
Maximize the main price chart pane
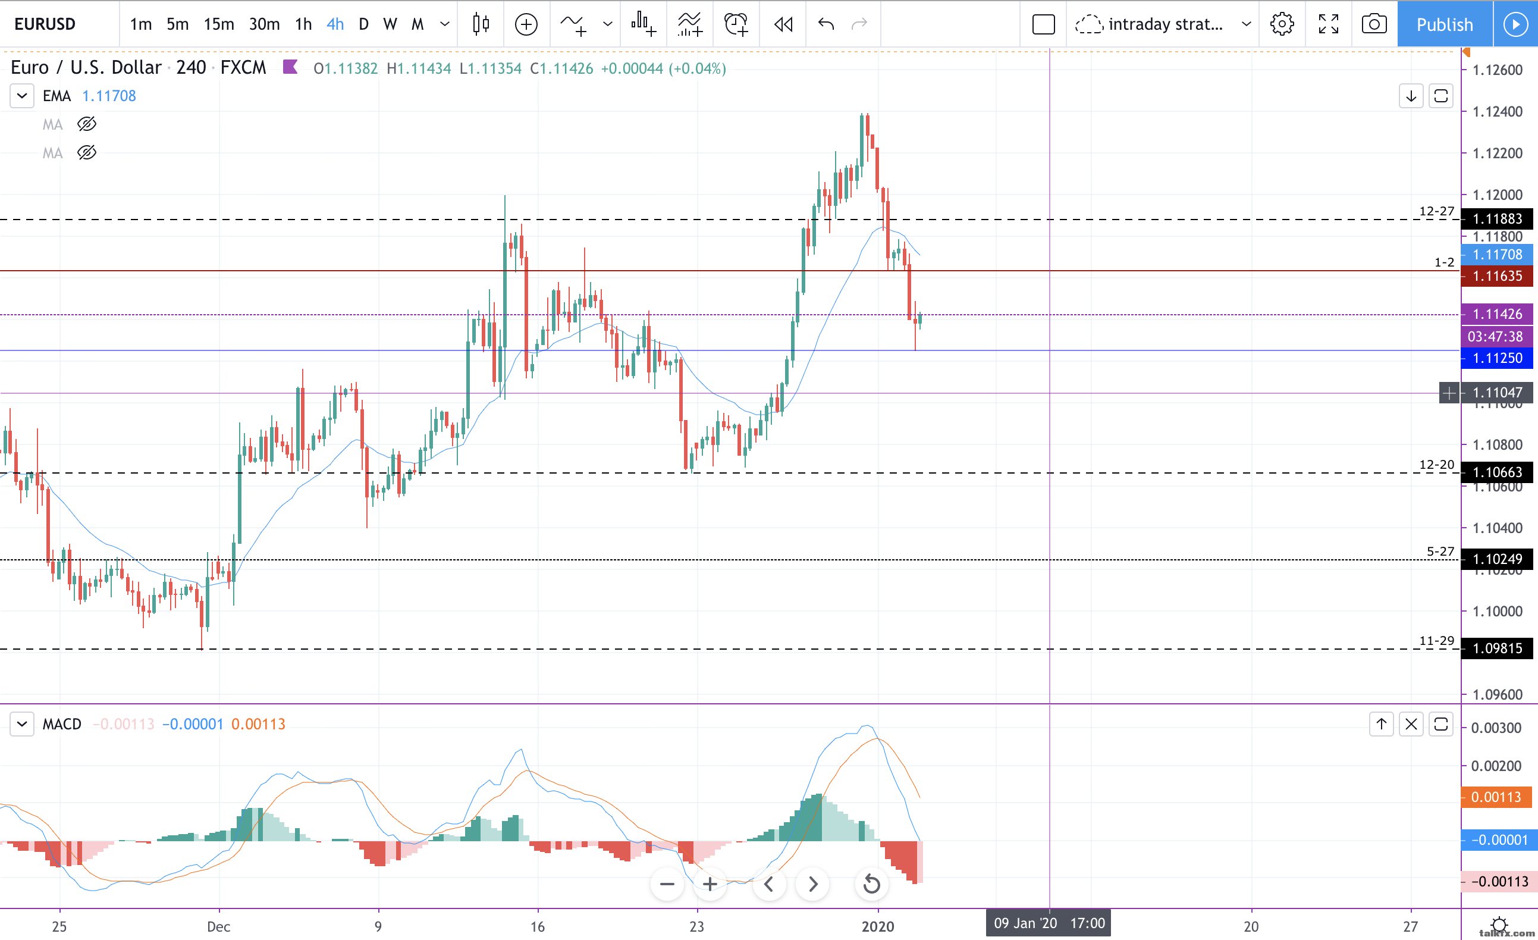pos(1440,96)
